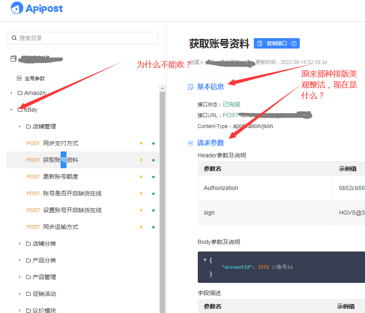Click the 全局参数 parameter icon

19,78
